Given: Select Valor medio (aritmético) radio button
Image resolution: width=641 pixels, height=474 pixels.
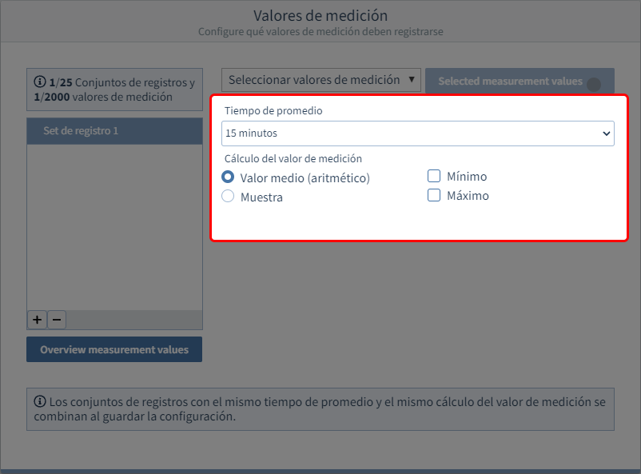Looking at the screenshot, I should [x=228, y=177].
